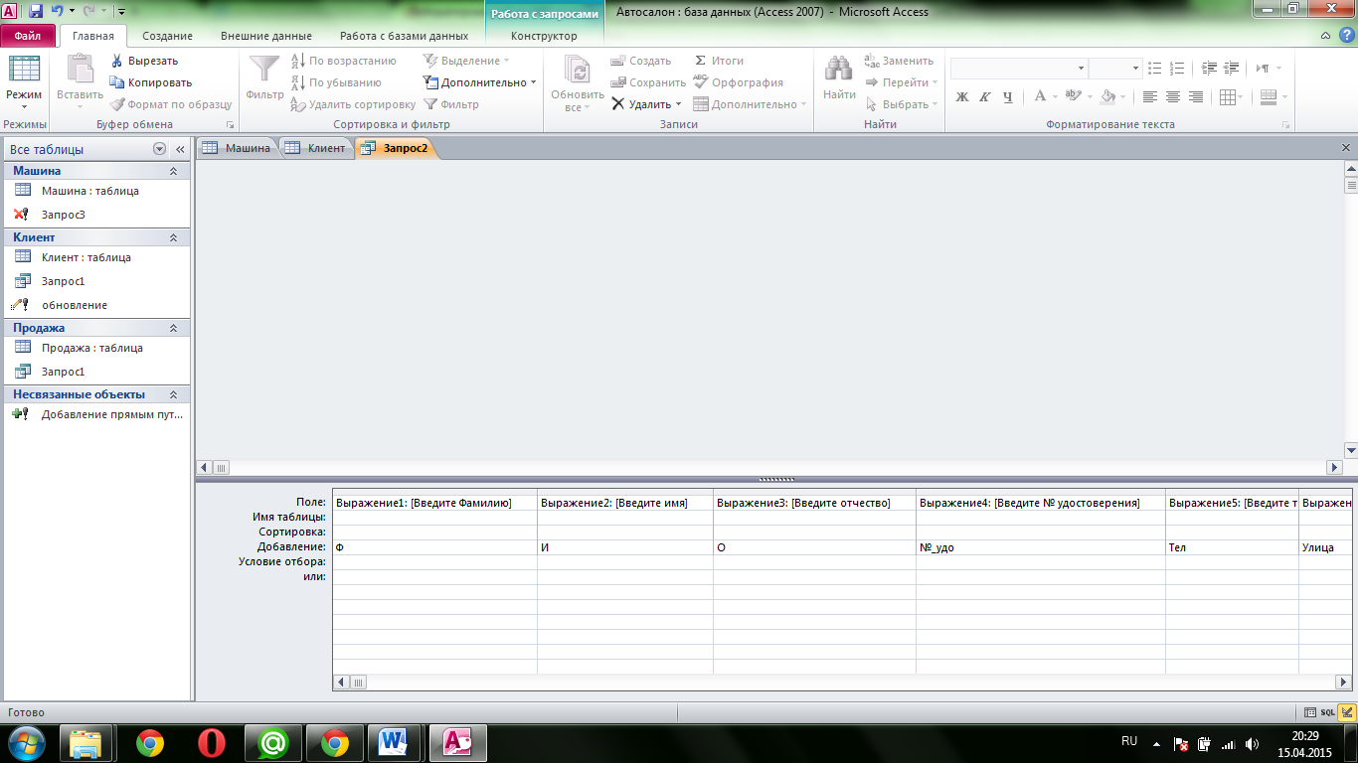
Task: Open Запрос3 delete query in navigation pane
Action: click(64, 215)
